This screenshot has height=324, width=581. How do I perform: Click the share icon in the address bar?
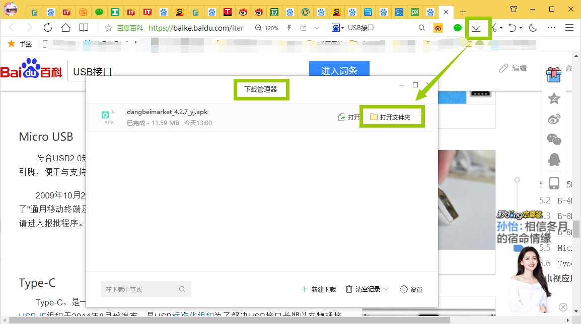[304, 28]
